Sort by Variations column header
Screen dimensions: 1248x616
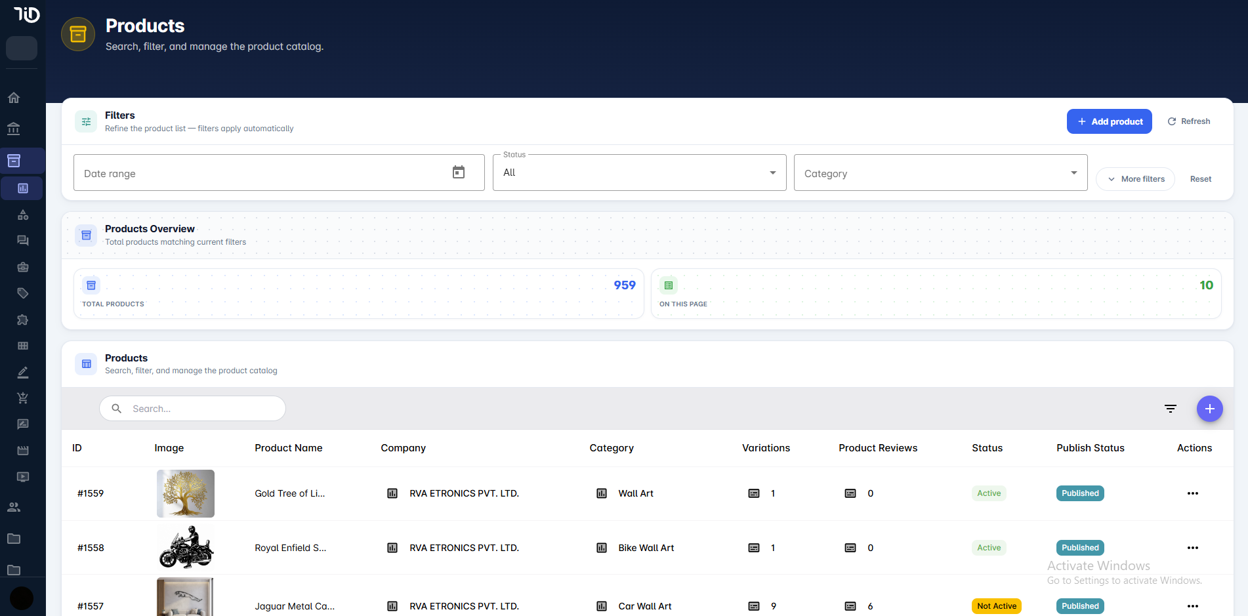[x=766, y=448]
